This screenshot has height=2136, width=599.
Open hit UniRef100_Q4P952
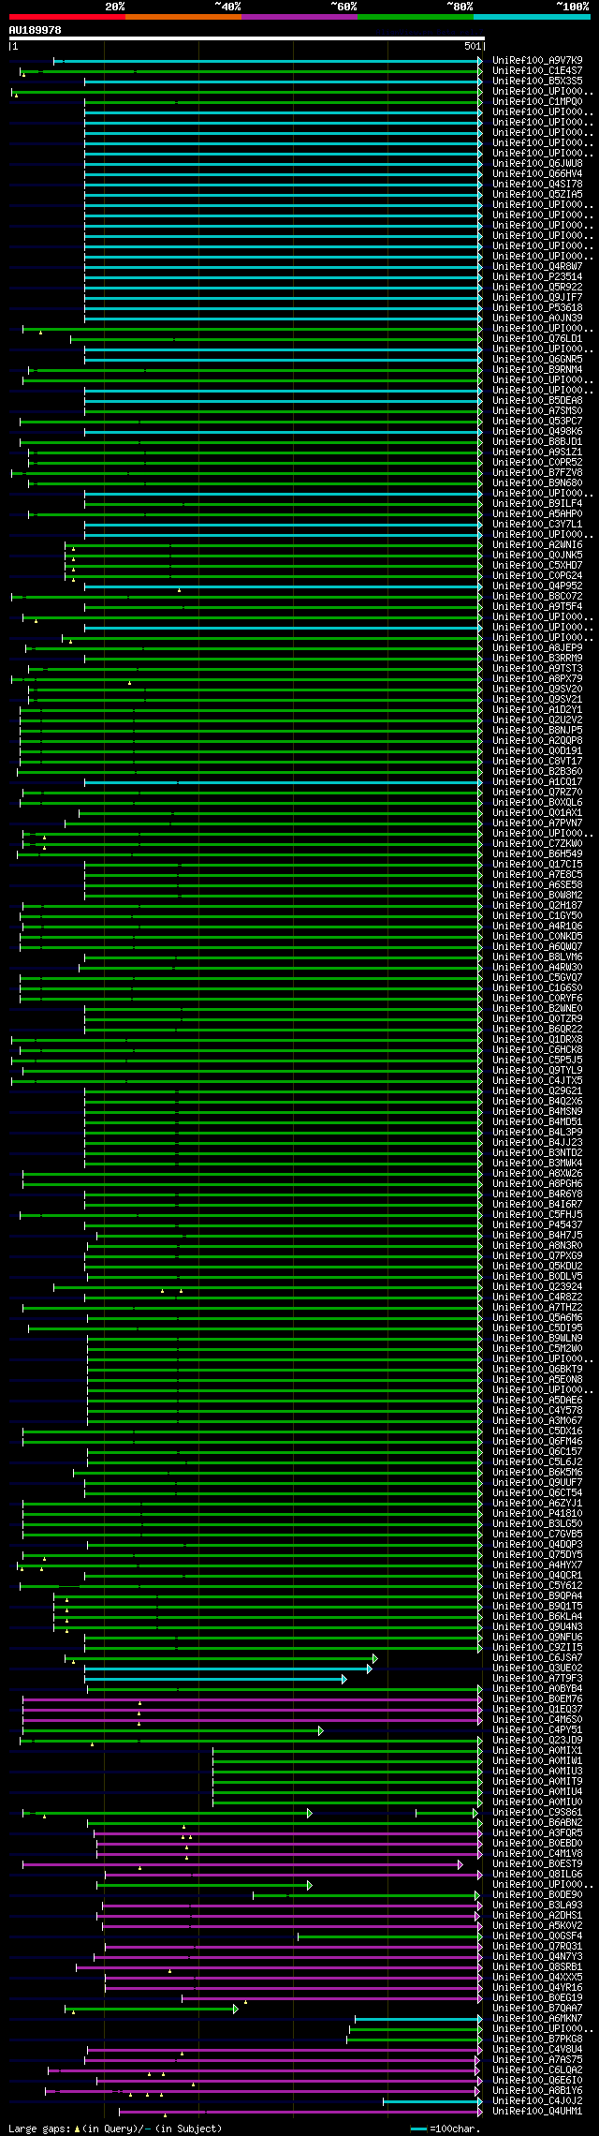(537, 586)
